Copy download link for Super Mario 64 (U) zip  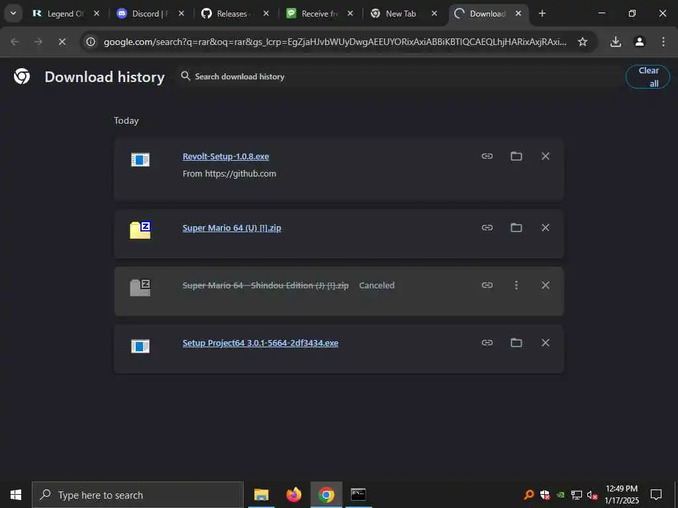(x=487, y=228)
